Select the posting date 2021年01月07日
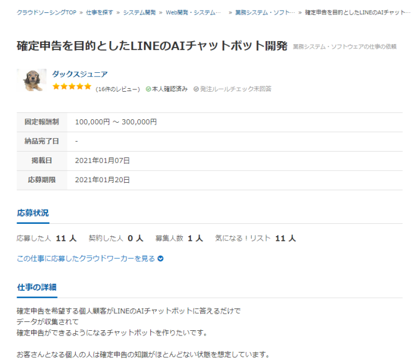Screen dimensions: 411x359 pyautogui.click(x=103, y=160)
